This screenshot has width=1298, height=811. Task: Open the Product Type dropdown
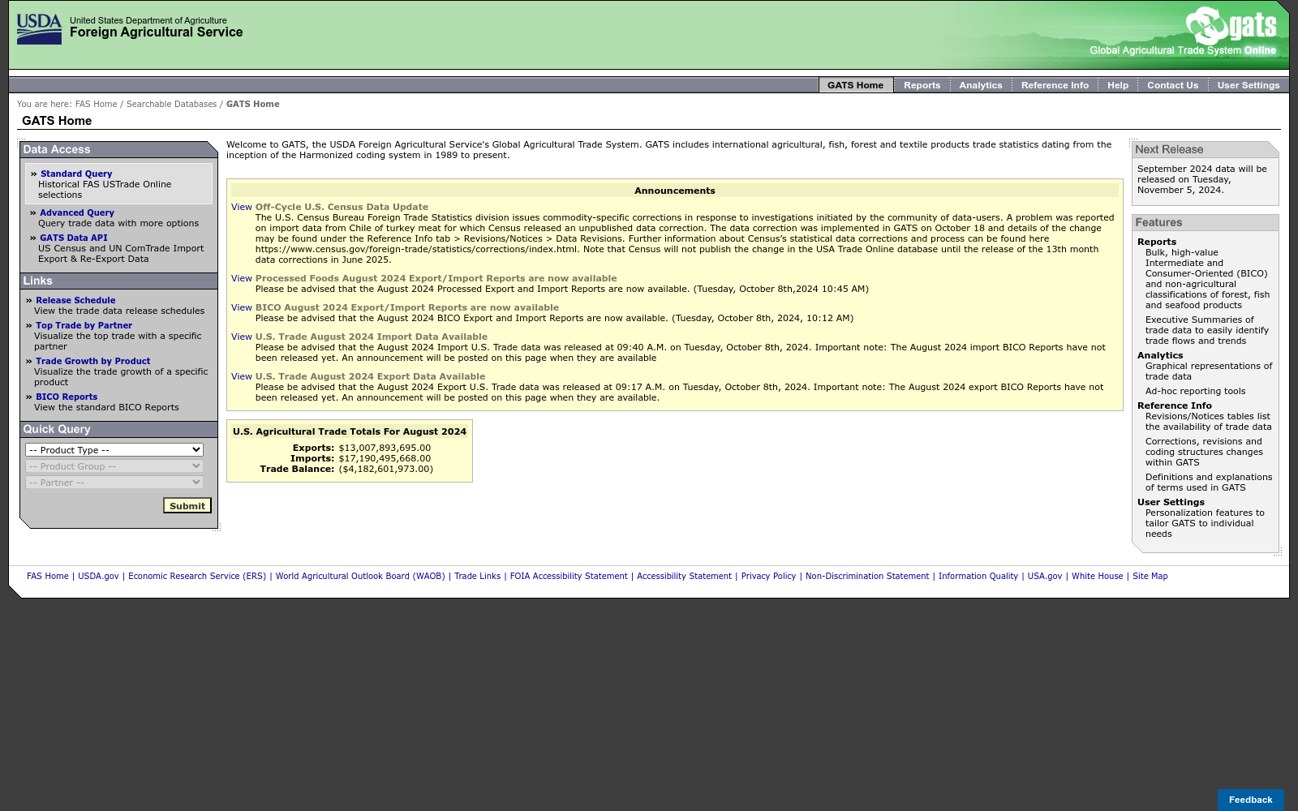click(x=114, y=450)
